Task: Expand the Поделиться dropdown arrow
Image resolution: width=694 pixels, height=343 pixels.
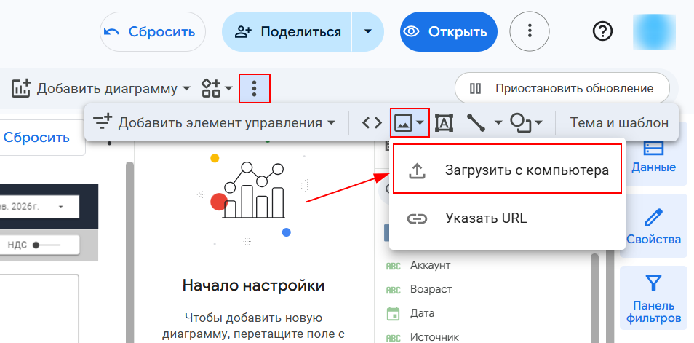Action: (x=368, y=31)
